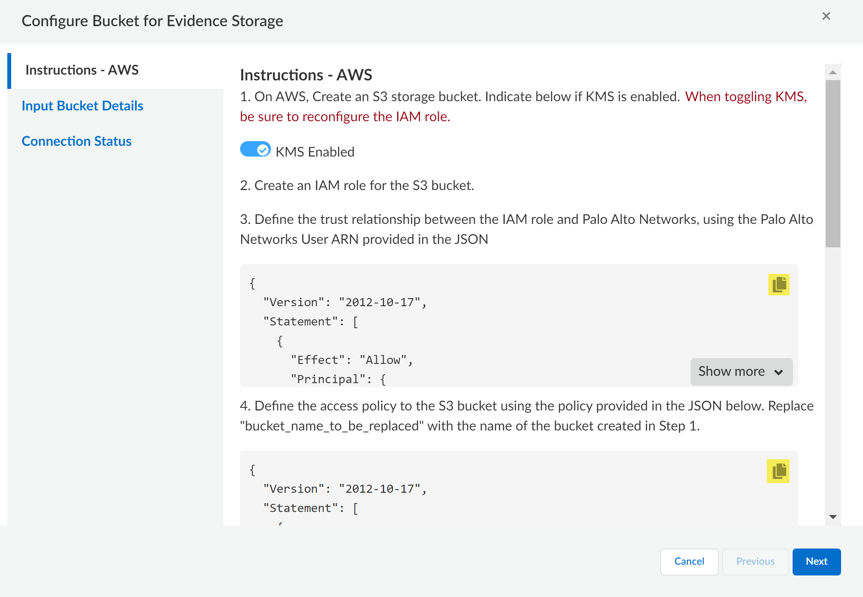Close the Configure Bucket dialog
The image size is (863, 597).
pos(826,16)
